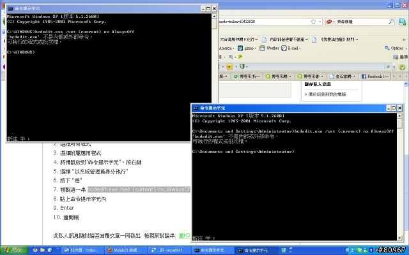Open the address bar history dropdown arrow
409x255 pixels.
(x=320, y=22)
